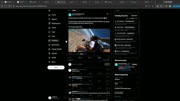Open the account switcher next to Ayush
Screen dimensions: 180x101
pos(65,98)
